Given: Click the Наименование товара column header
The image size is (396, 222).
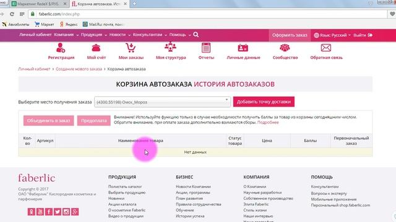Looking at the screenshot, I should coord(140,141).
